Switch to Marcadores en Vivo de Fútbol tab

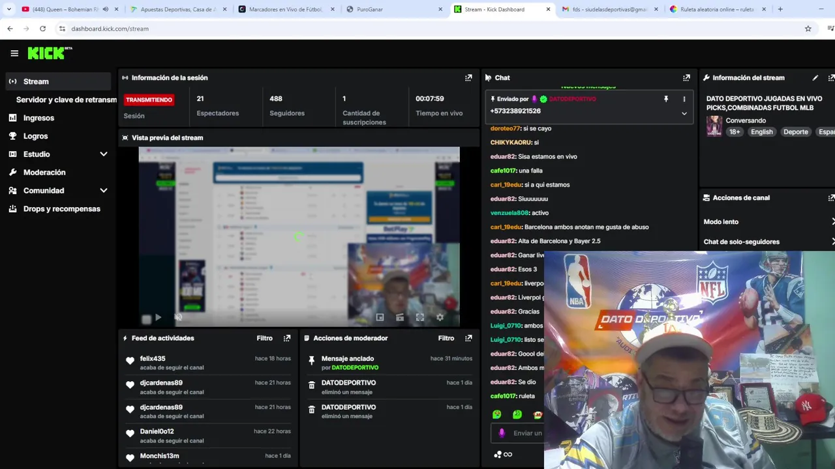click(x=286, y=9)
